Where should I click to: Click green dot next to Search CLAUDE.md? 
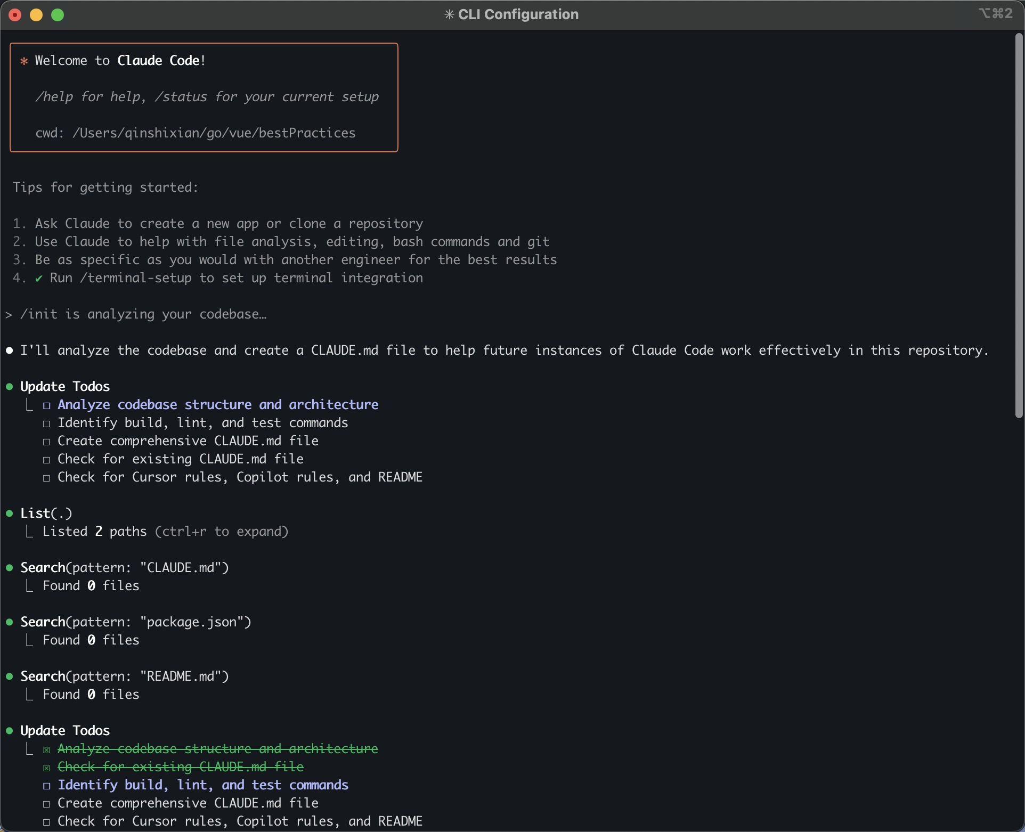[10, 568]
